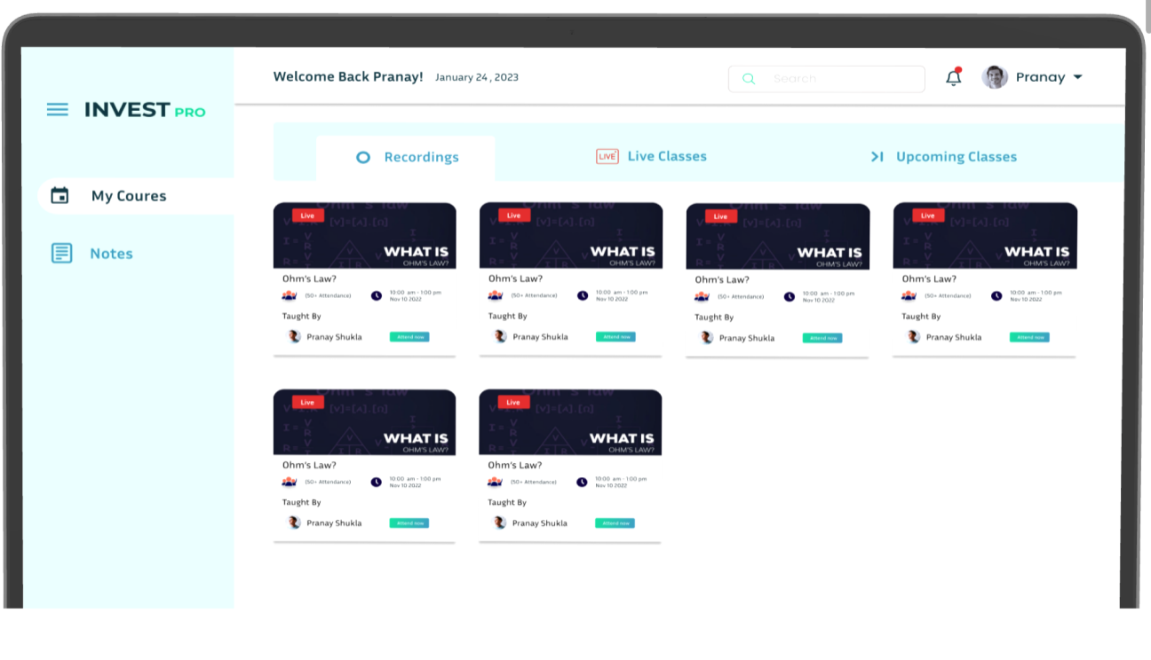This screenshot has height=660, width=1151.
Task: Click the Notes document icon
Action: (61, 254)
